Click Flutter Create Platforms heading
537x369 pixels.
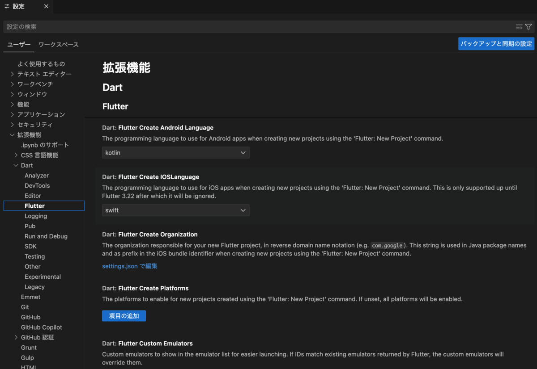(153, 288)
